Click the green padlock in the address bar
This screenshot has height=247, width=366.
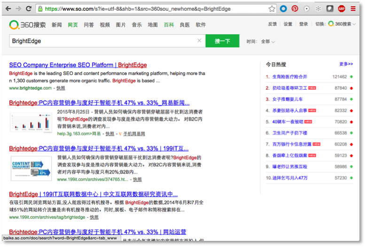[x=40, y=9]
